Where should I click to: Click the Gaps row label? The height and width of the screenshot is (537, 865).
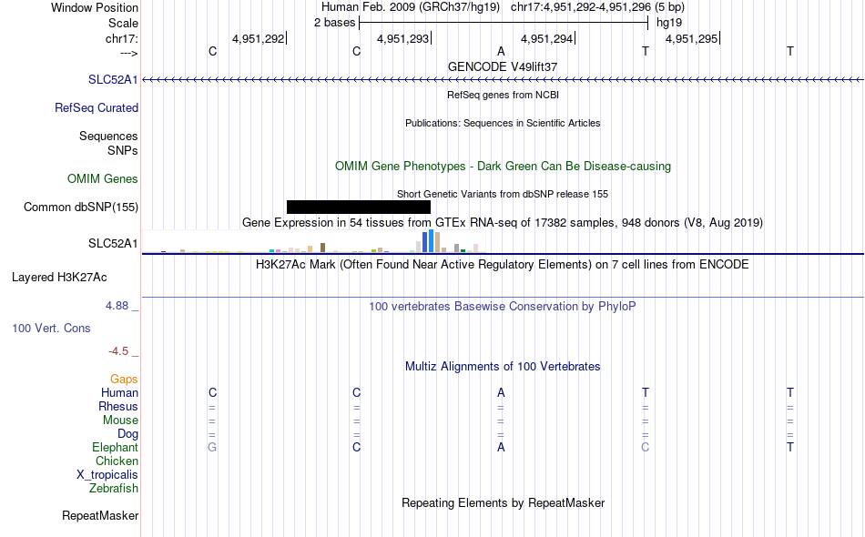(124, 380)
